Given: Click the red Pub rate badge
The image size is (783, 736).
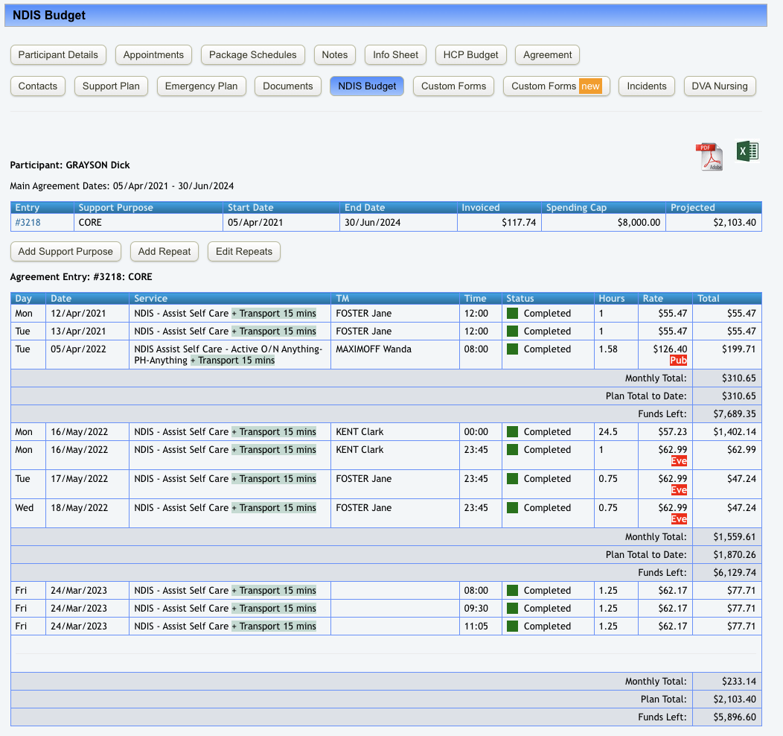Looking at the screenshot, I should coord(678,361).
